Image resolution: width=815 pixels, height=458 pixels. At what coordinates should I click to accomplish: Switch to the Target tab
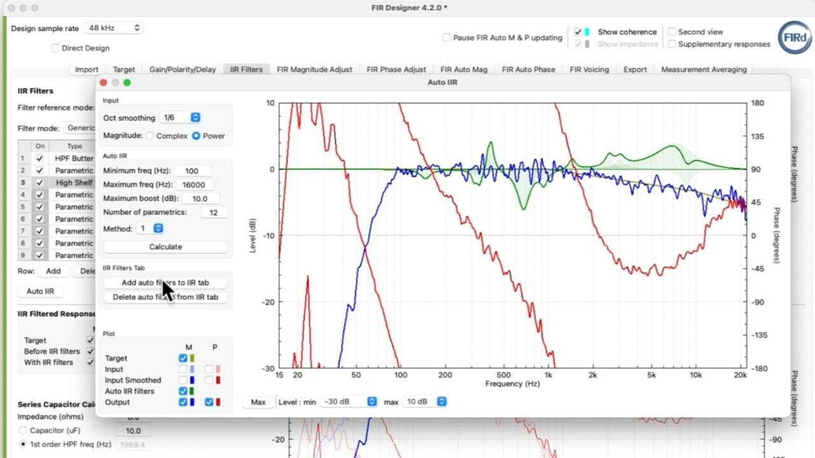[124, 69]
